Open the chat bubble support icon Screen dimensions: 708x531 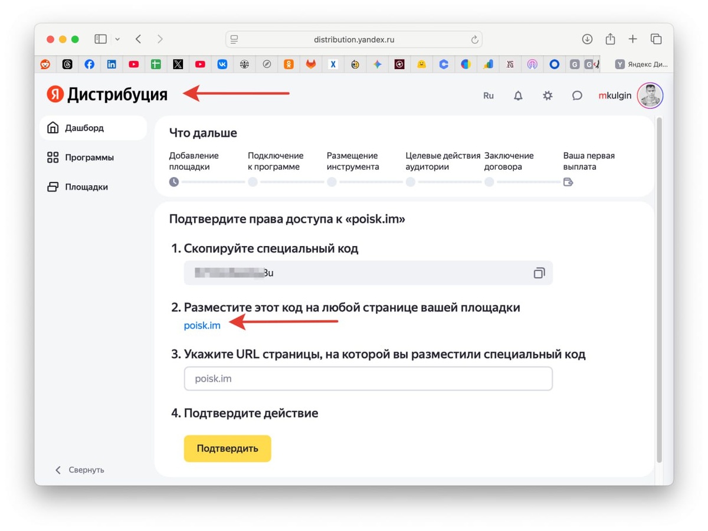[577, 96]
